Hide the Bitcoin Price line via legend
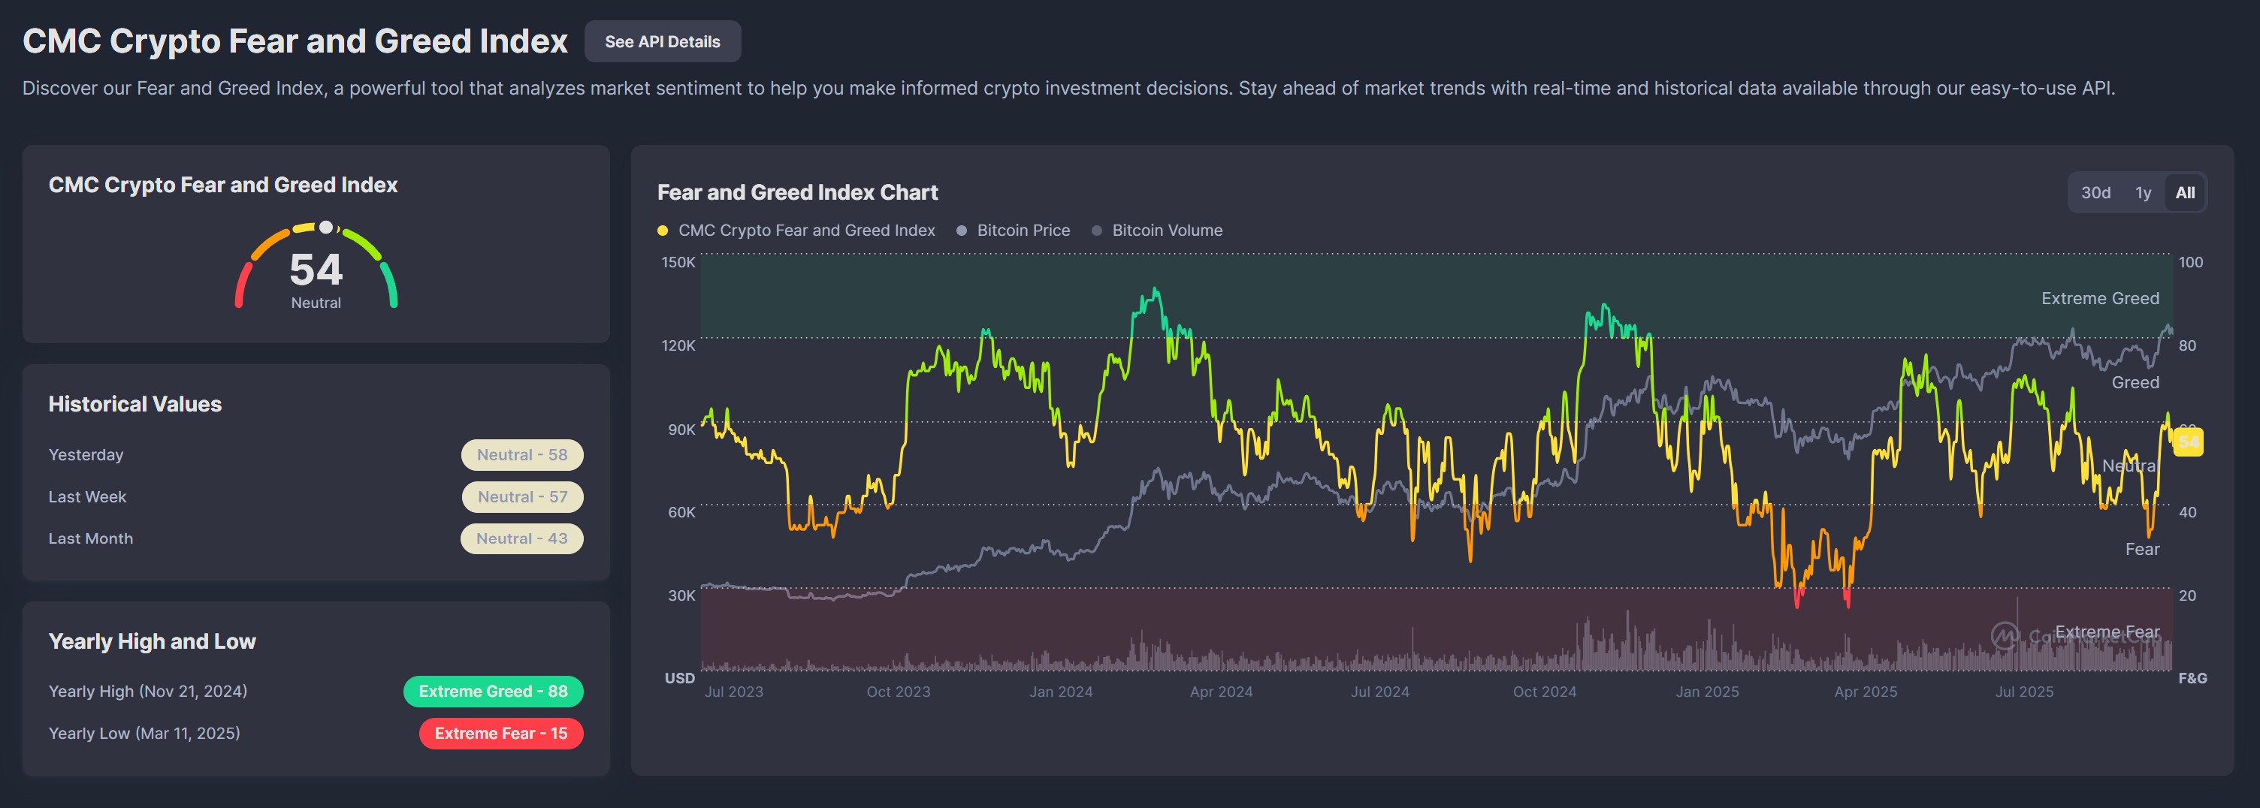This screenshot has width=2260, height=808. point(1023,230)
